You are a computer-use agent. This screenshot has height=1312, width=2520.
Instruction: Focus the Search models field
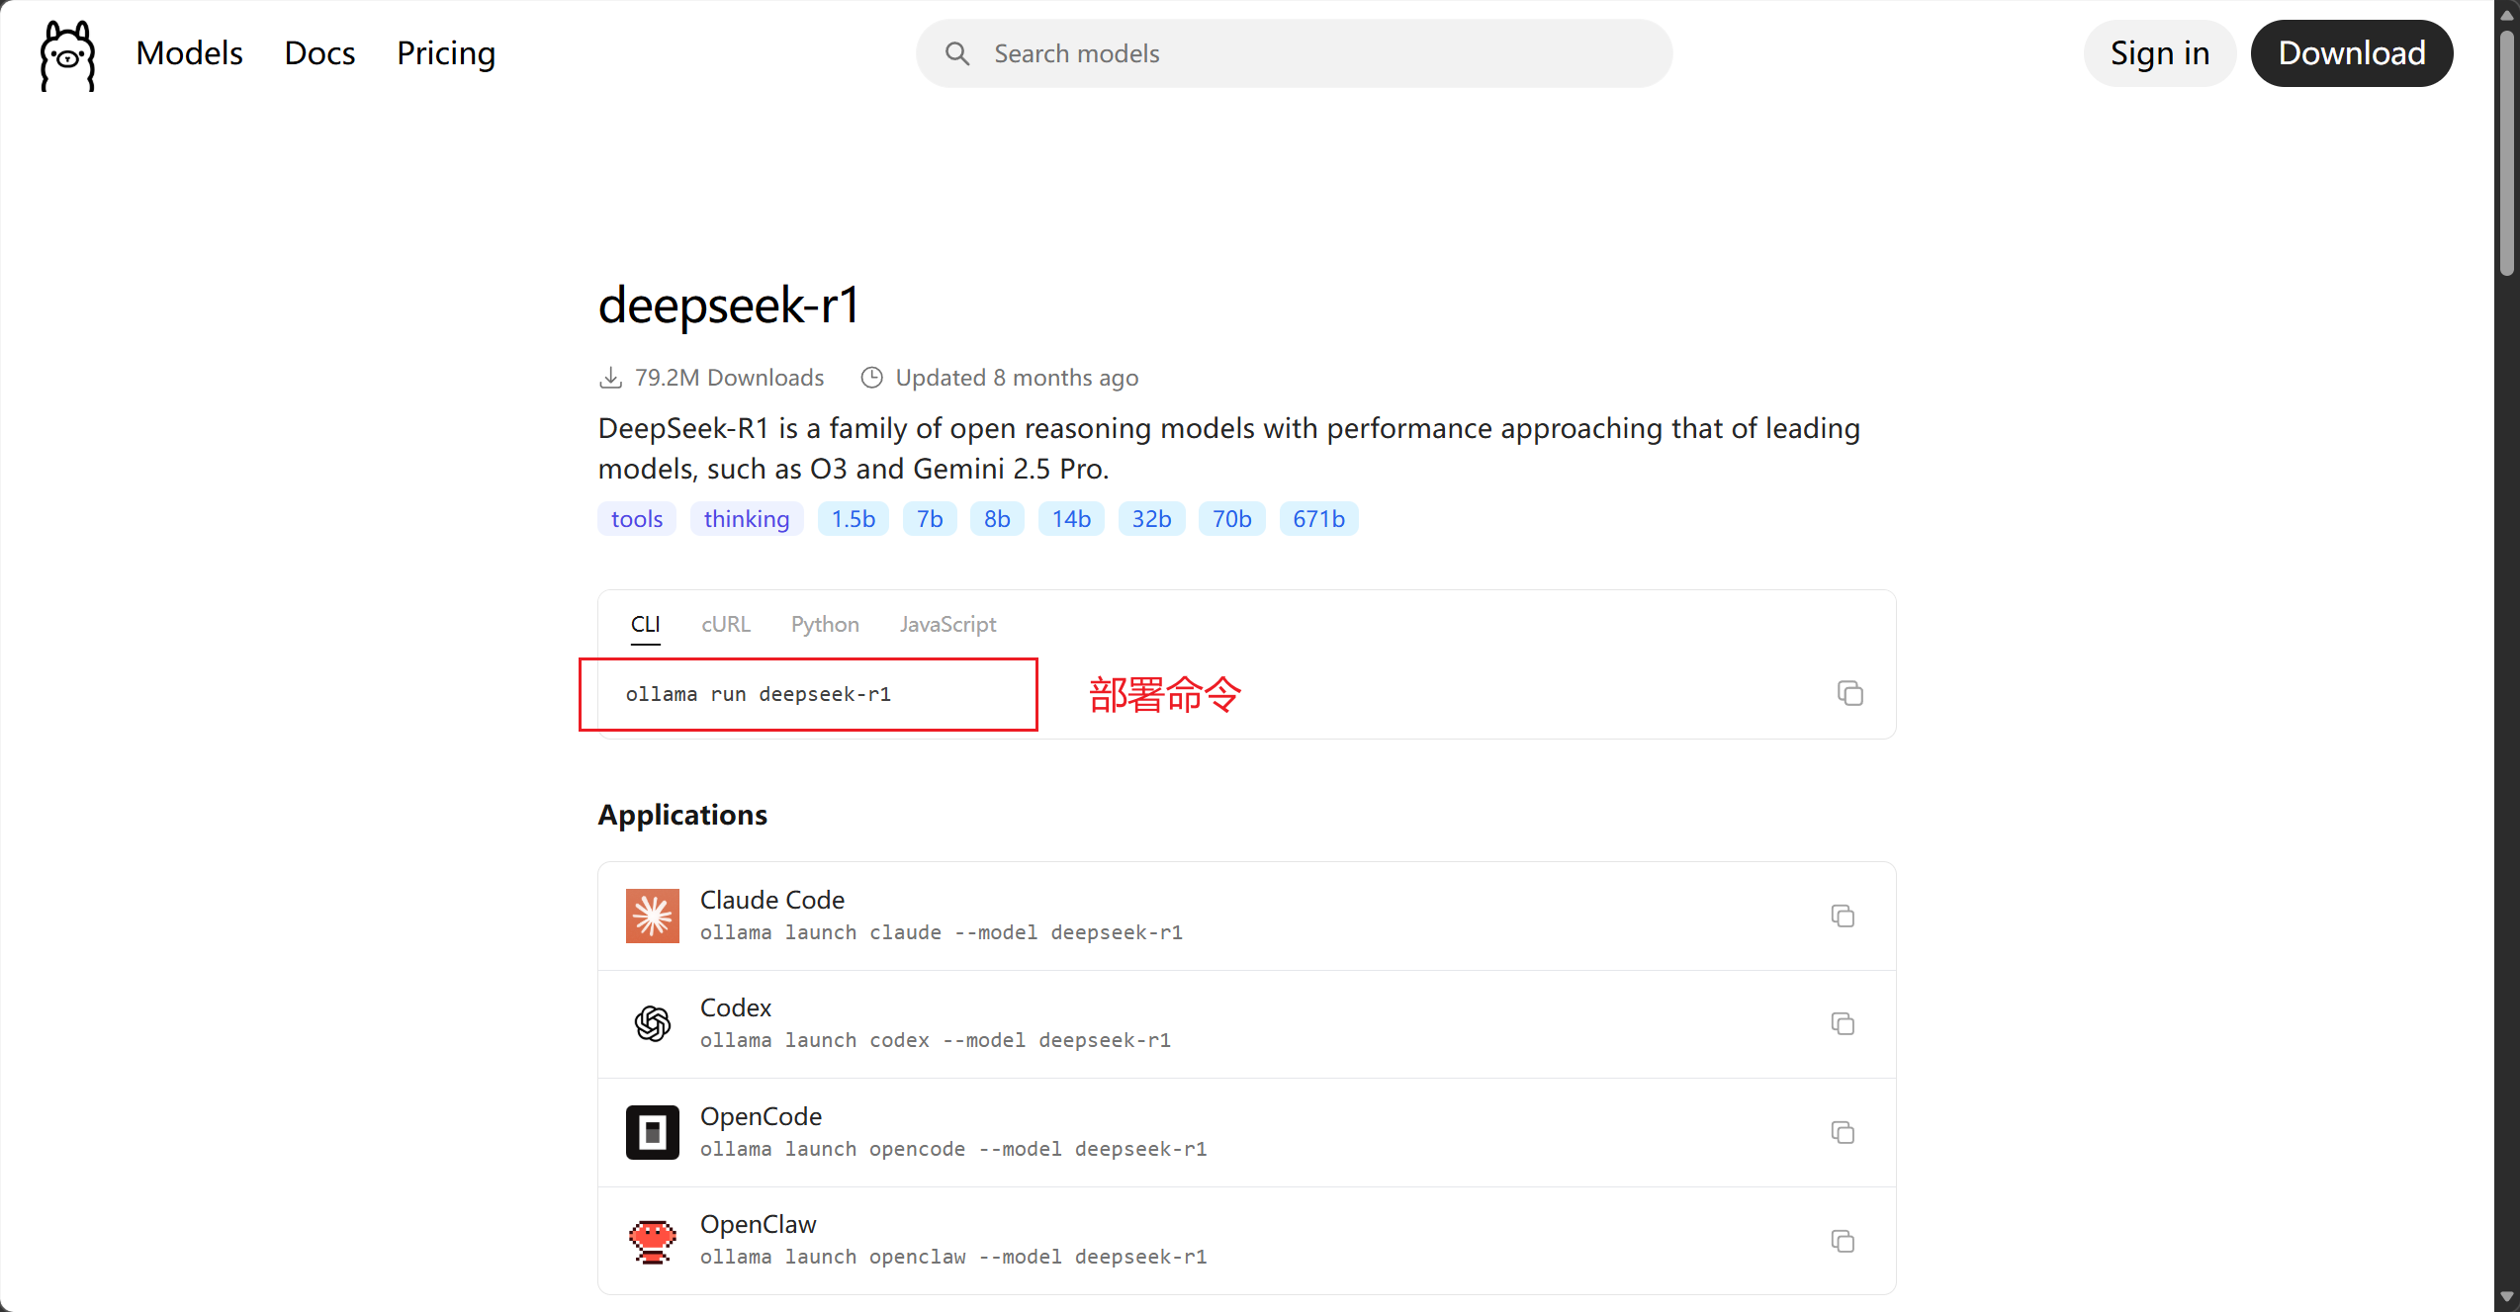point(1294,53)
